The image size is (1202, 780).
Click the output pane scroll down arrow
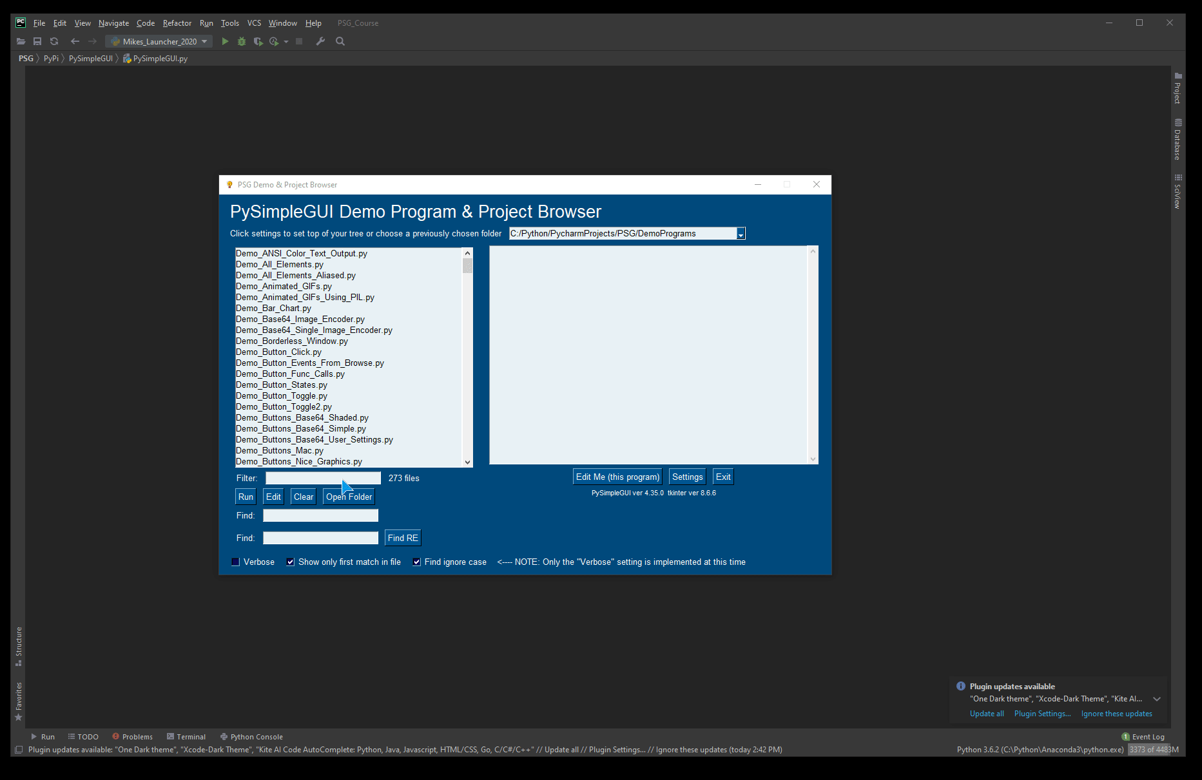813,459
